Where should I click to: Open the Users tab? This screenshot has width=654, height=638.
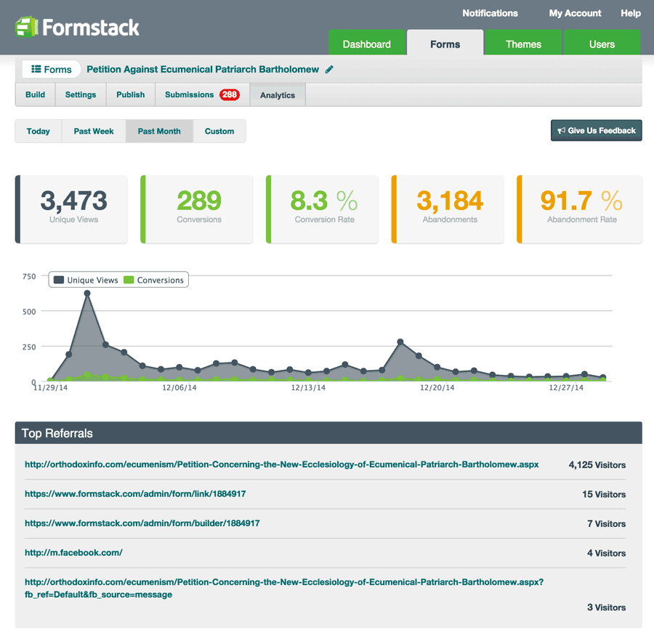click(602, 43)
